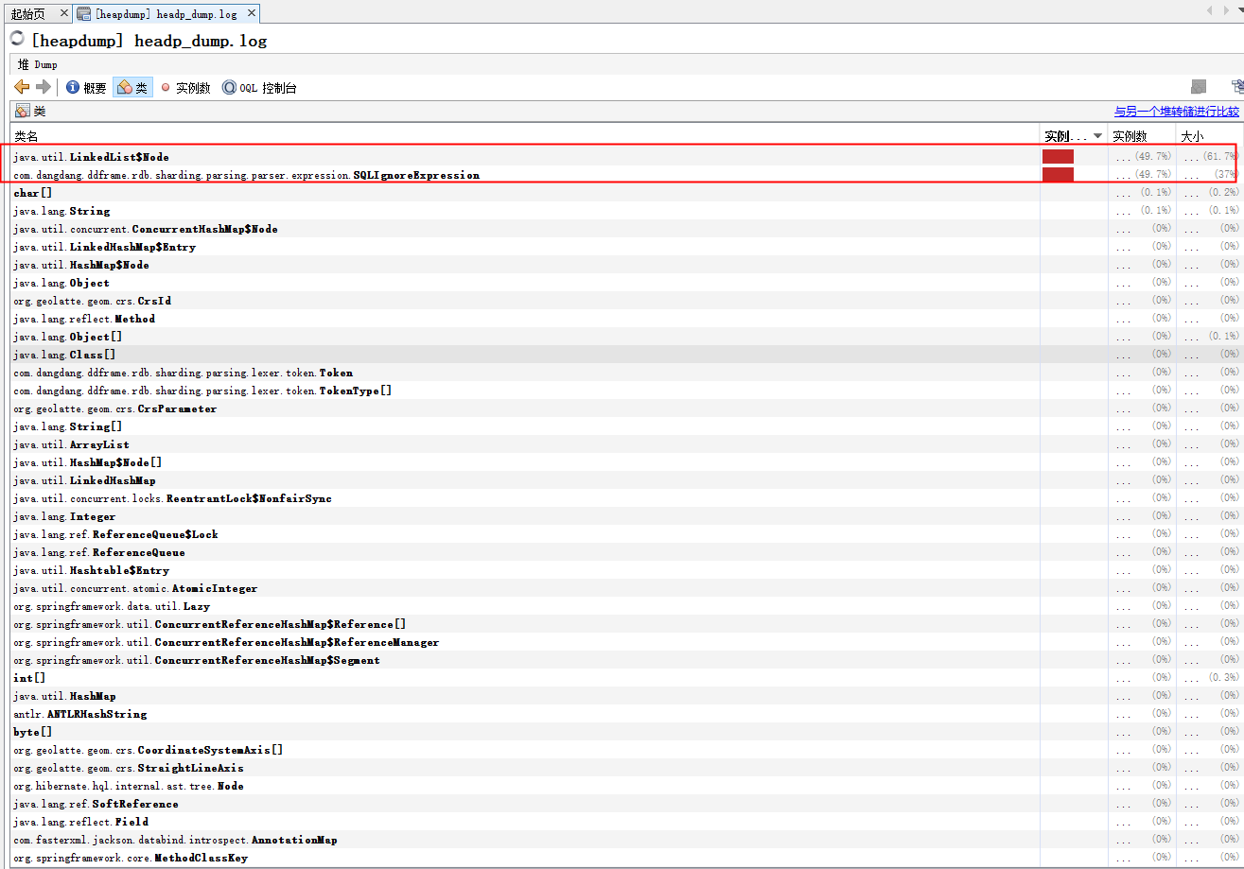
Task: Select the ConcurrentHashMap$Node row
Action: pyautogui.click(x=624, y=229)
